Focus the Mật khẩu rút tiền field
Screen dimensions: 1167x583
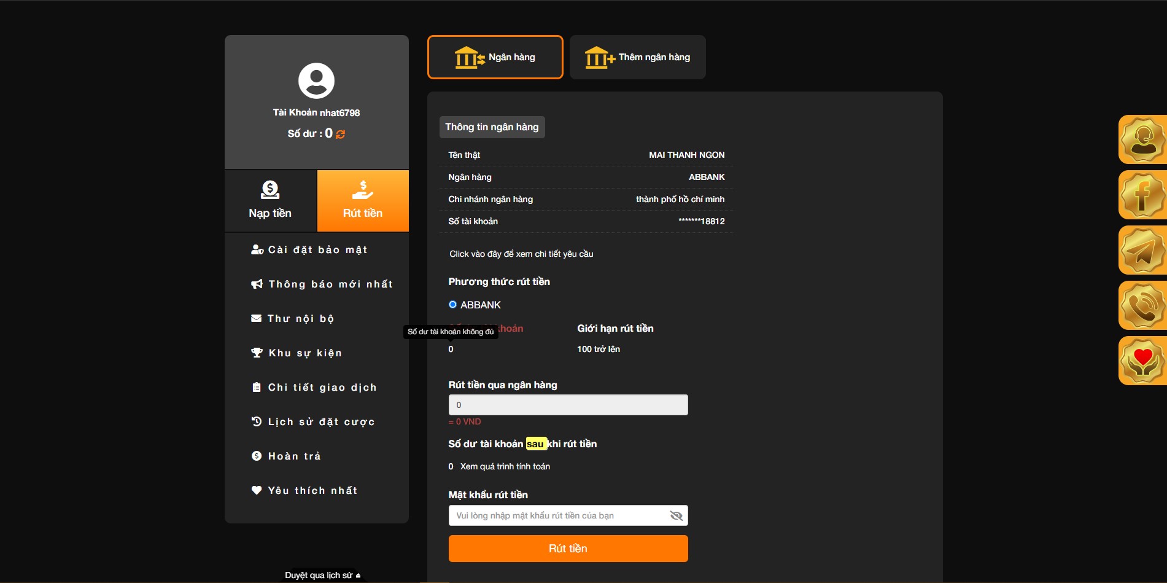[x=559, y=516]
